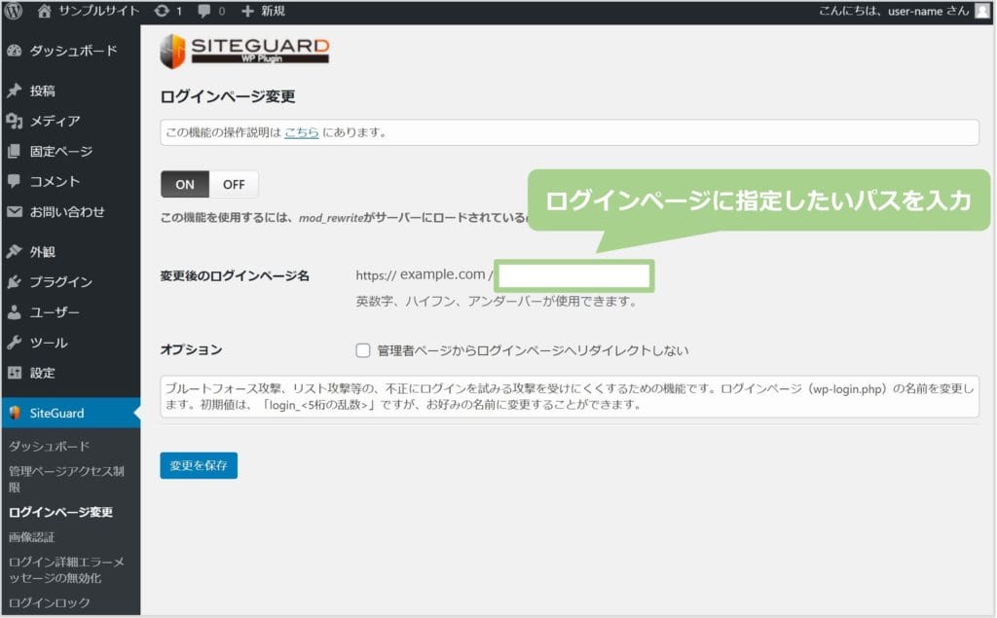Viewport: 997px width, 618px height.
Task: Click the WordPress logo icon
Action: click(x=14, y=12)
